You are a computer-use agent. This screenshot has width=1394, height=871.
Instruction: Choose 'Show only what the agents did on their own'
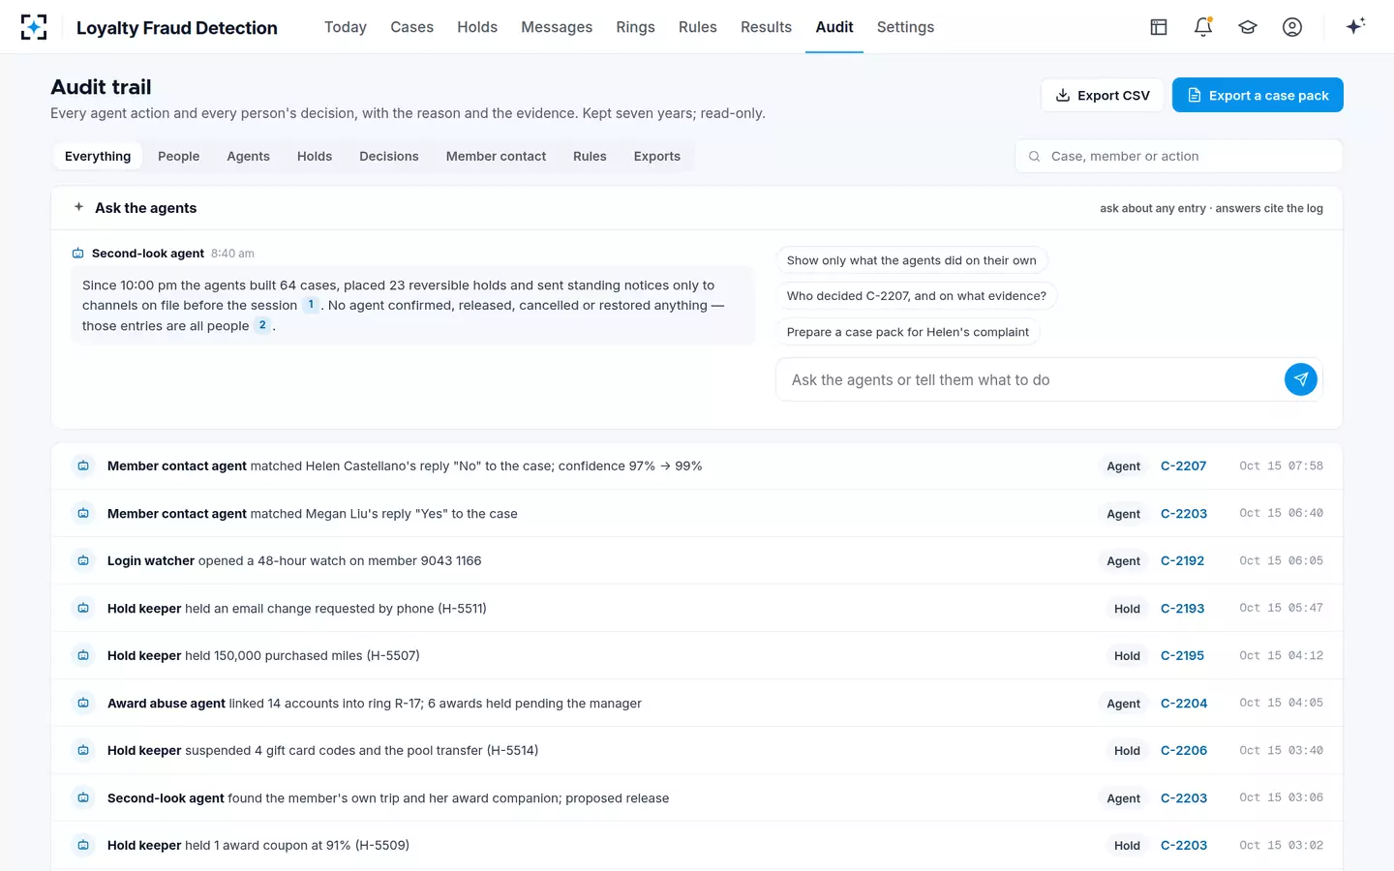tap(912, 260)
